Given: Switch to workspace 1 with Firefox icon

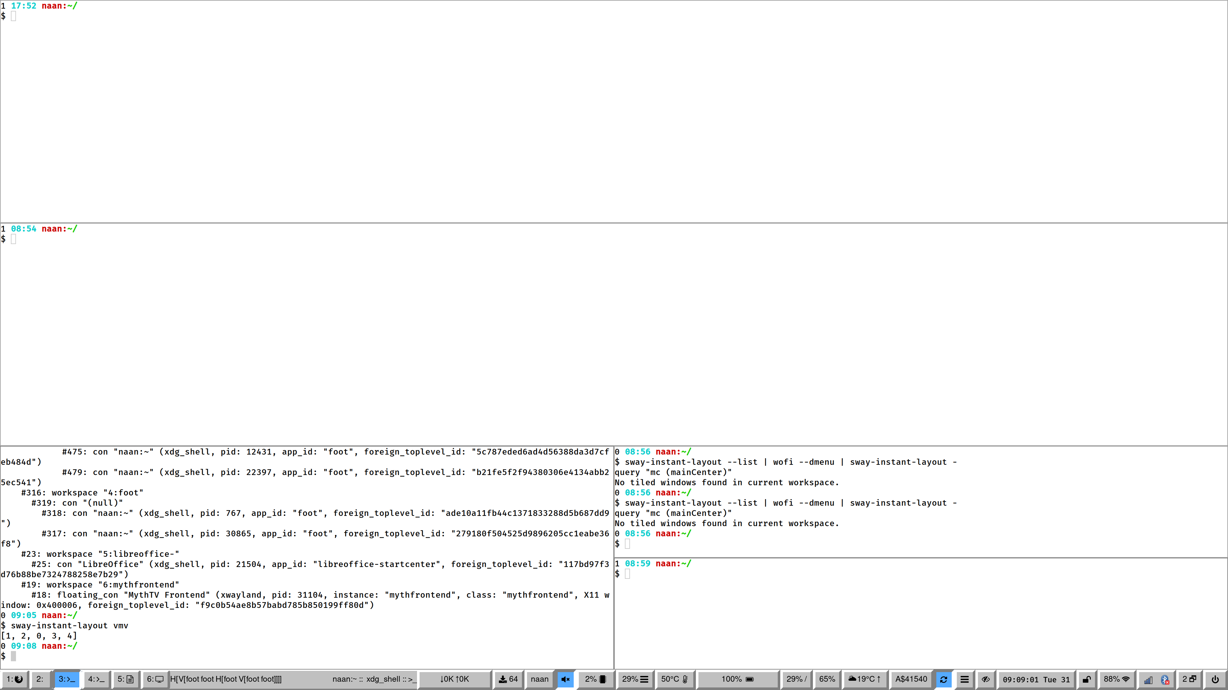Looking at the screenshot, I should pos(15,679).
